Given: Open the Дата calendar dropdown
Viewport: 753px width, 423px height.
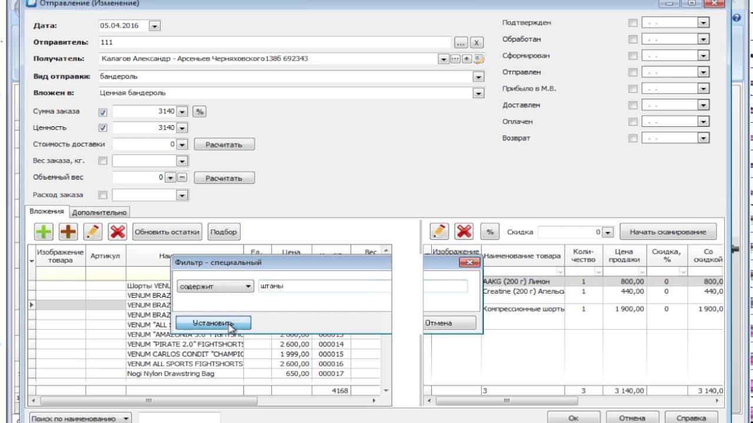Looking at the screenshot, I should [154, 26].
